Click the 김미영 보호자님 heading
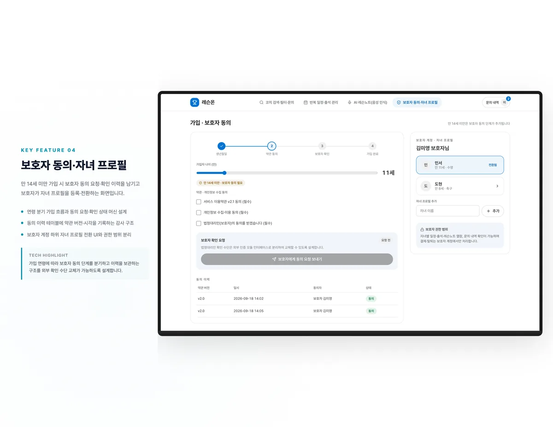The image size is (553, 427). (432, 148)
